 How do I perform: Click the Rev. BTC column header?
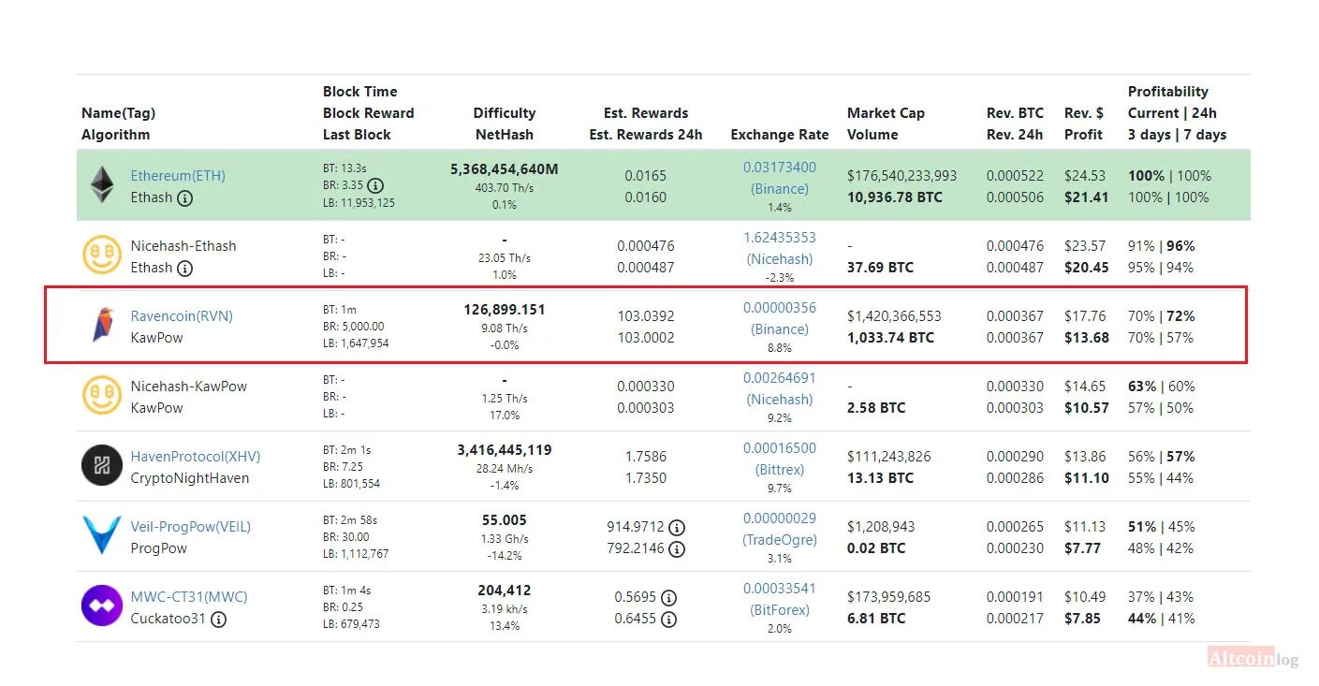tap(1015, 124)
